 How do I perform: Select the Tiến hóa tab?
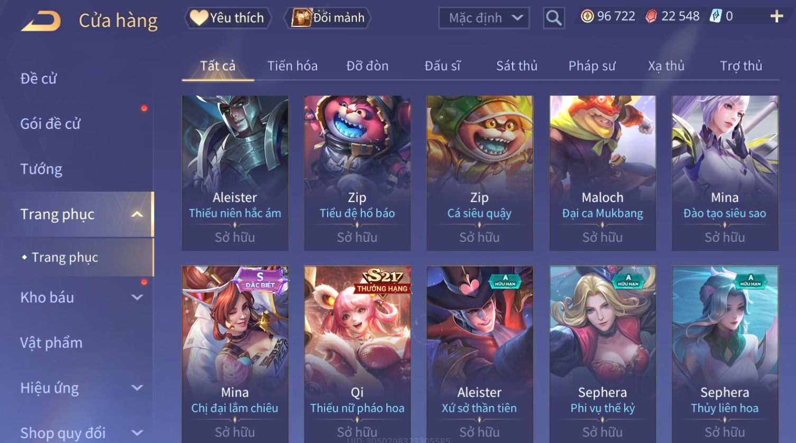click(292, 66)
